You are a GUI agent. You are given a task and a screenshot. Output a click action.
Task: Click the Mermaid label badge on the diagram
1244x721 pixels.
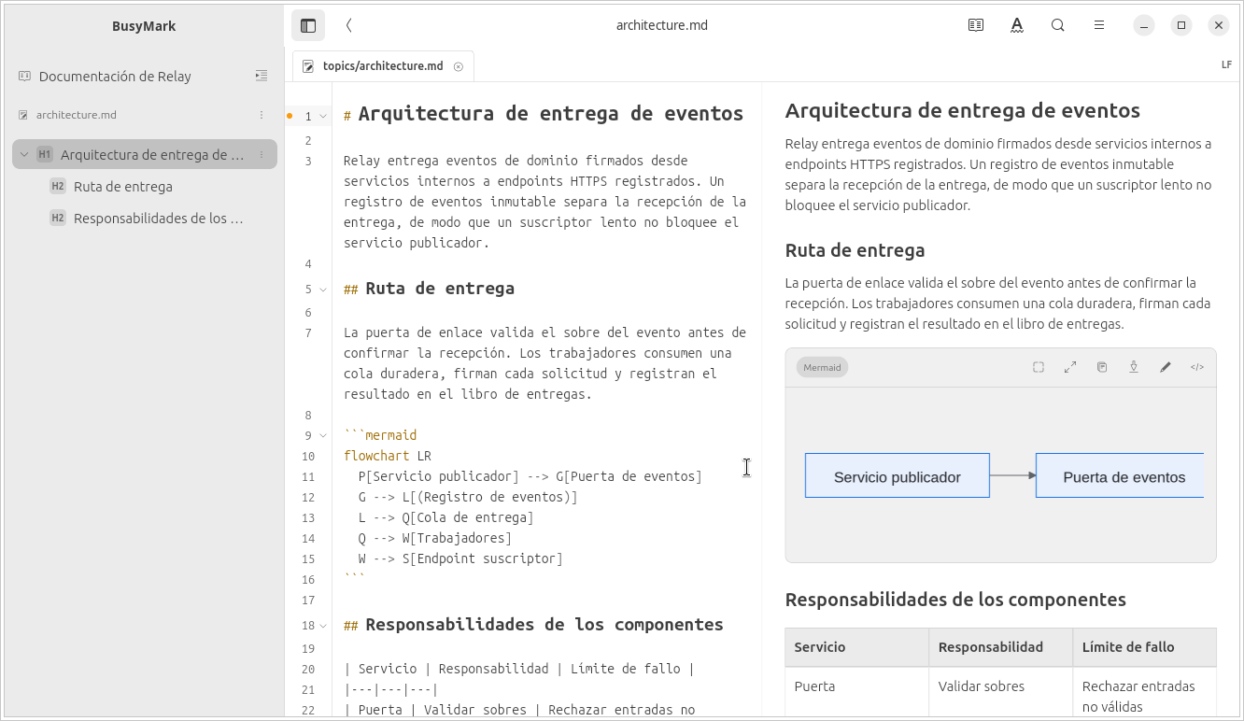(x=822, y=367)
